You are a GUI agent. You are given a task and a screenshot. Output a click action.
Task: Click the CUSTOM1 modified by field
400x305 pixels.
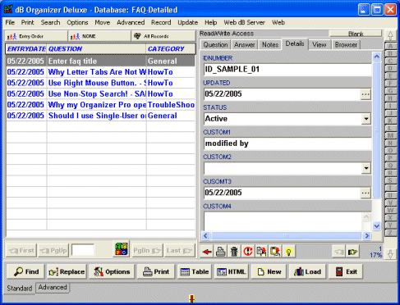287,143
